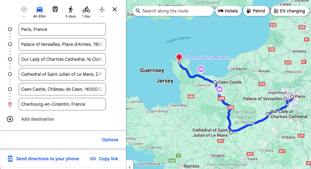Edit the Paris, France starting point field
The height and width of the screenshot is (169, 311).
point(62,29)
